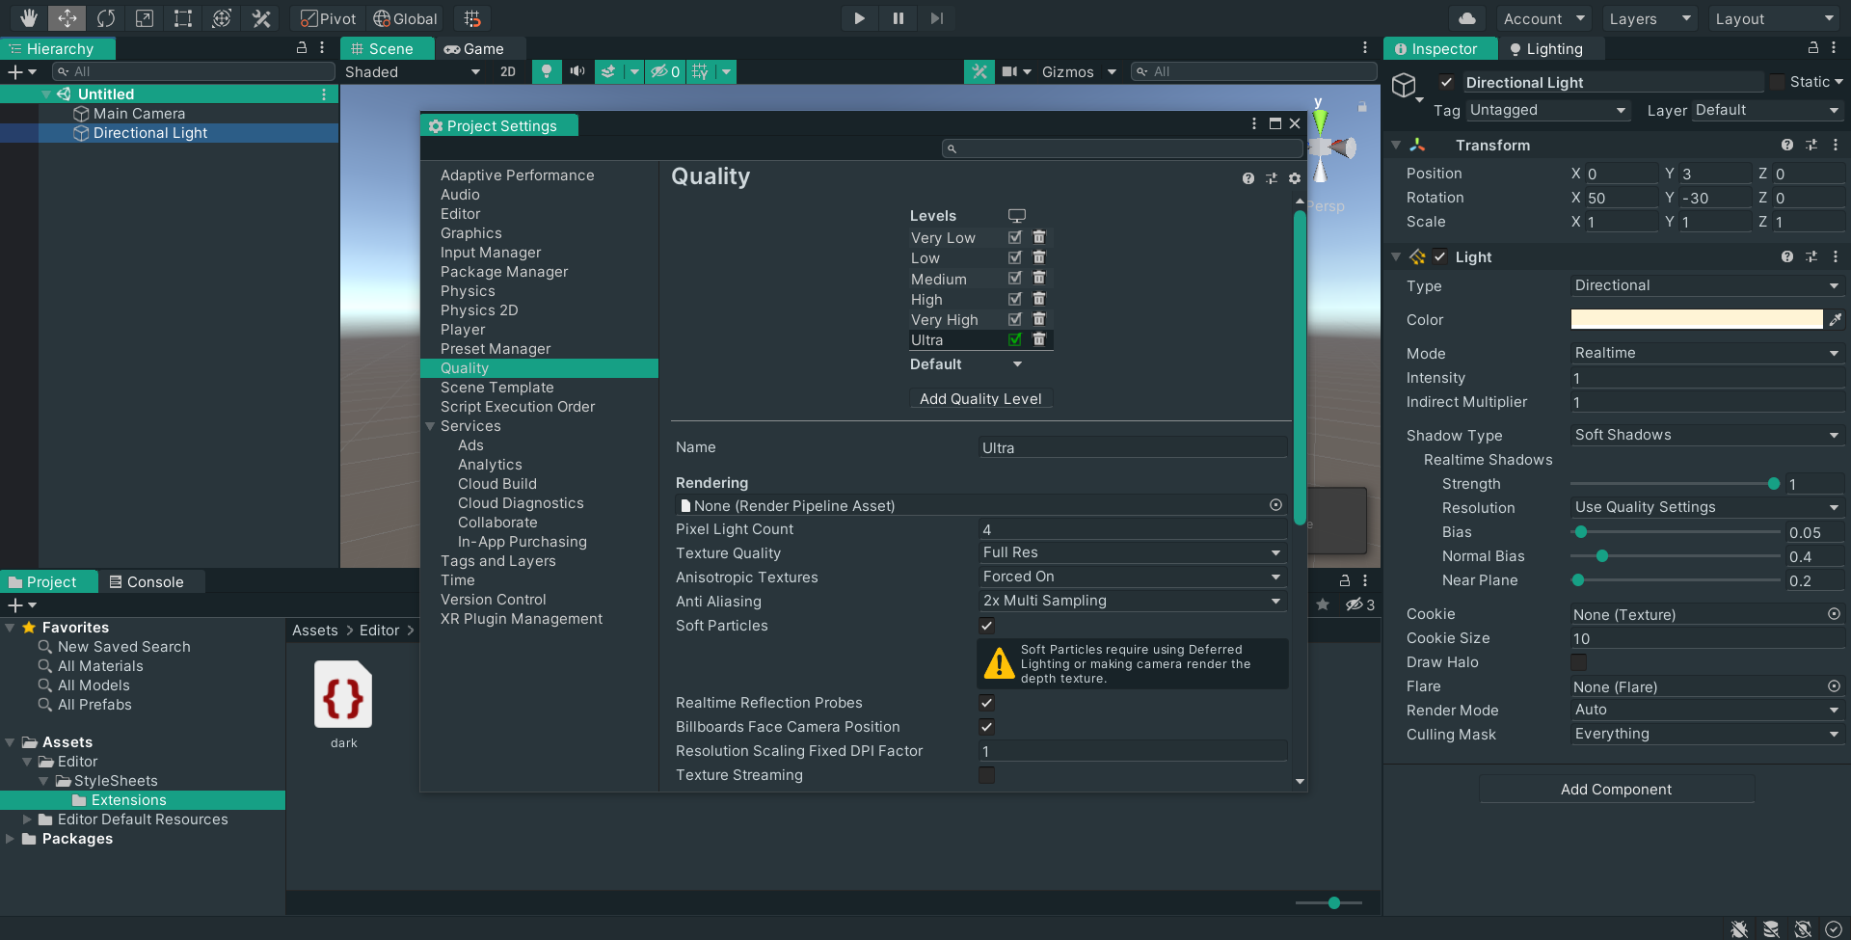Switch to the Console tab
Screen dimensions: 1851x940
151,581
